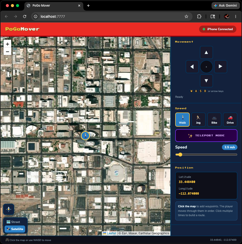Reload the browser page
This screenshot has width=242, height=244.
click(x=25, y=16)
